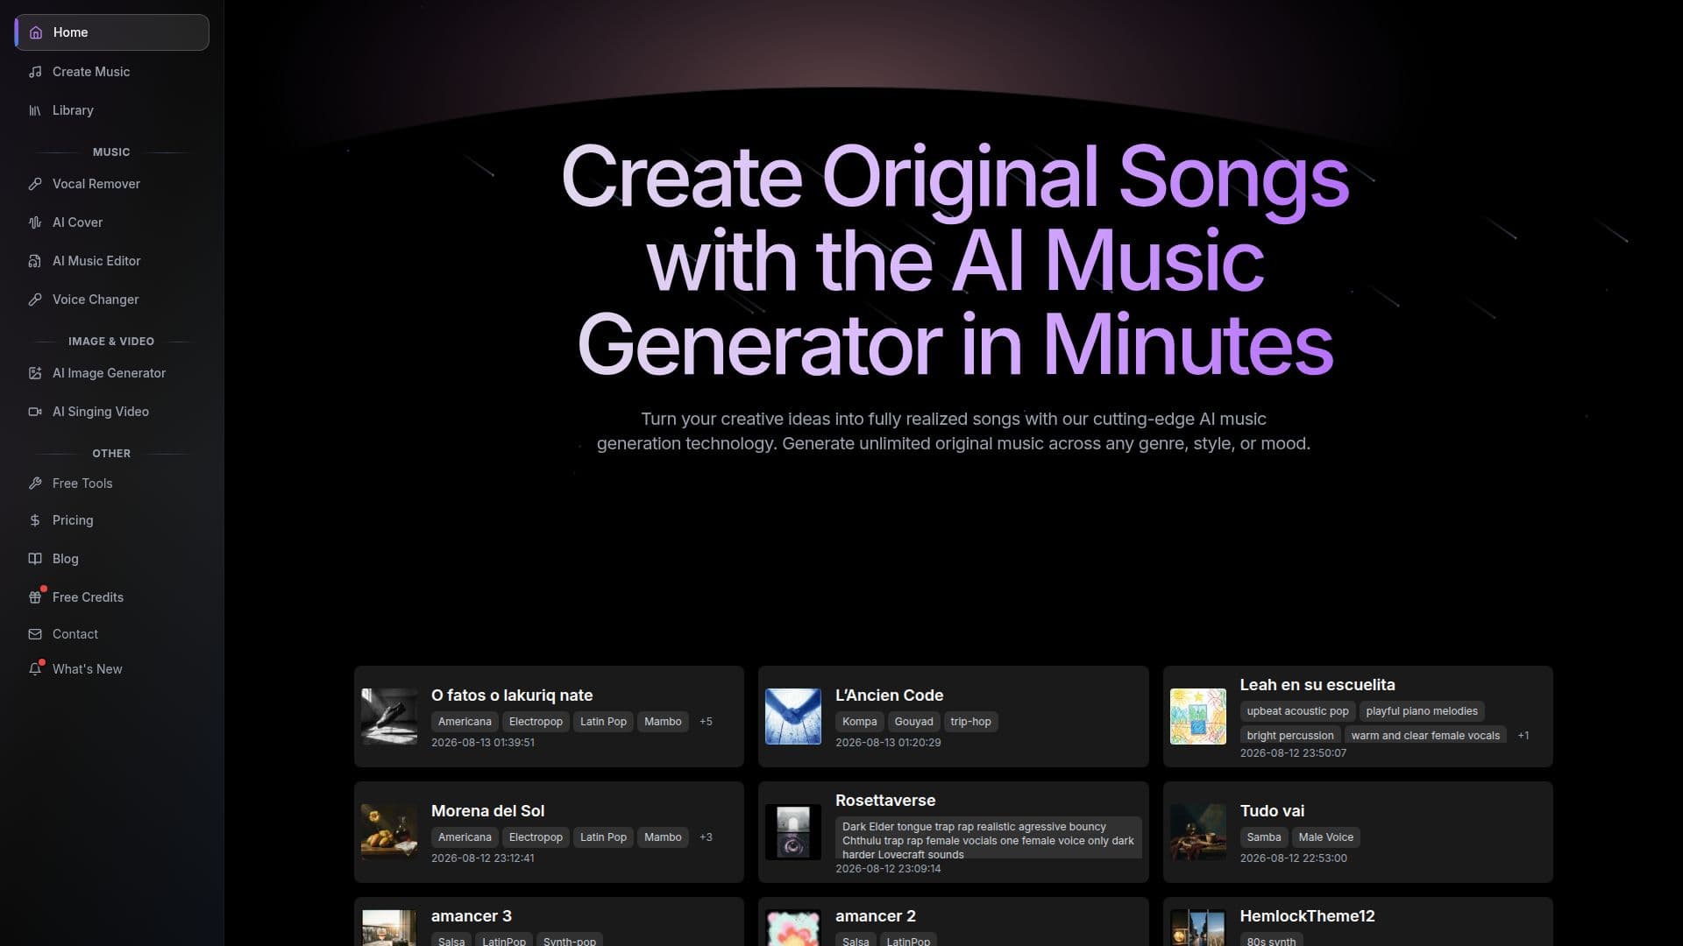This screenshot has height=946, width=1683.
Task: Click the Create Music note icon
Action: pos(35,72)
